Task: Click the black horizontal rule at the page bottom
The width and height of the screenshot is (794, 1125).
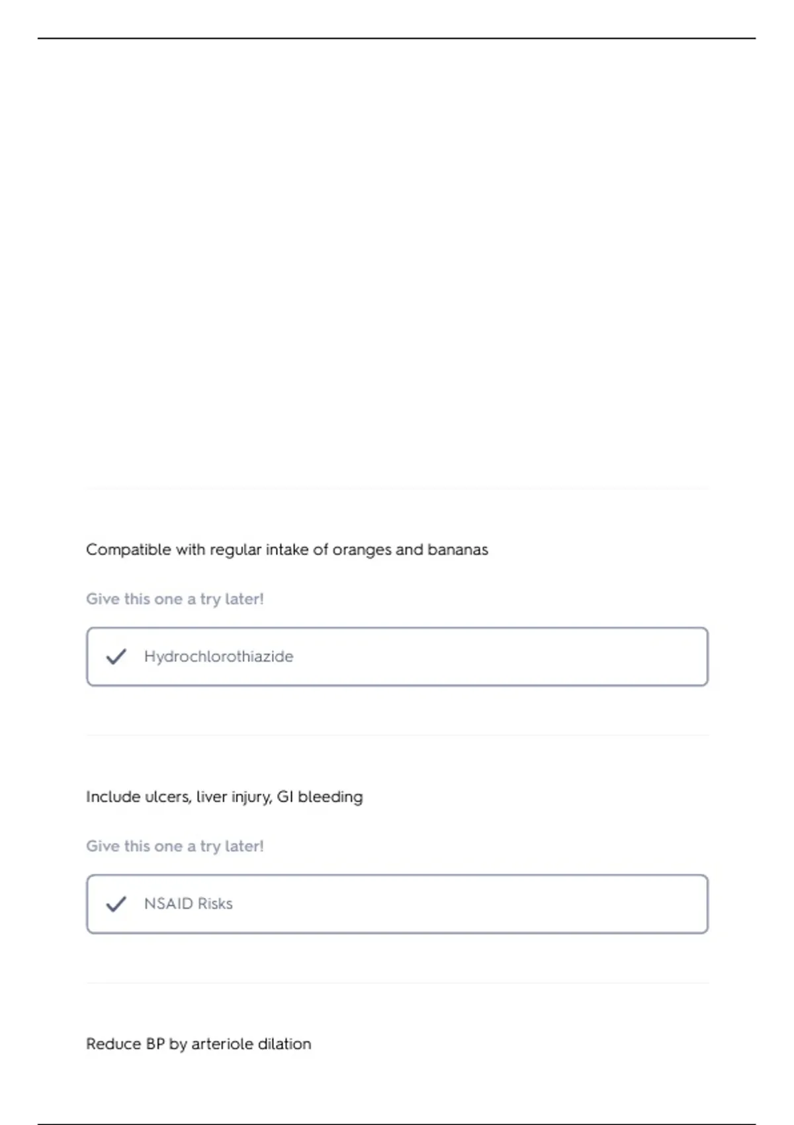Action: pyautogui.click(x=397, y=1124)
